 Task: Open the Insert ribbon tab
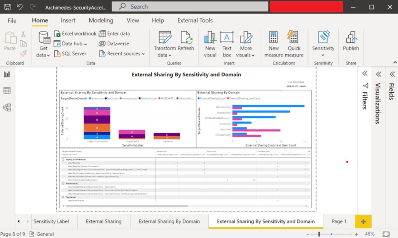(x=68, y=21)
